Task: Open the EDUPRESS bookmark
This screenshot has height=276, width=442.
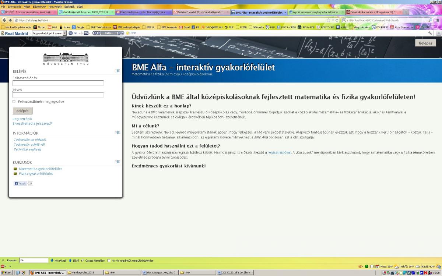Action: click(380, 27)
